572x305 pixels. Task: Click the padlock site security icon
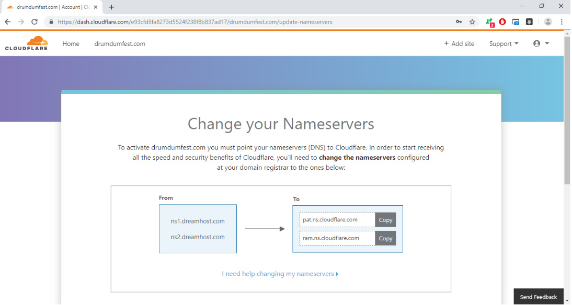(x=50, y=22)
